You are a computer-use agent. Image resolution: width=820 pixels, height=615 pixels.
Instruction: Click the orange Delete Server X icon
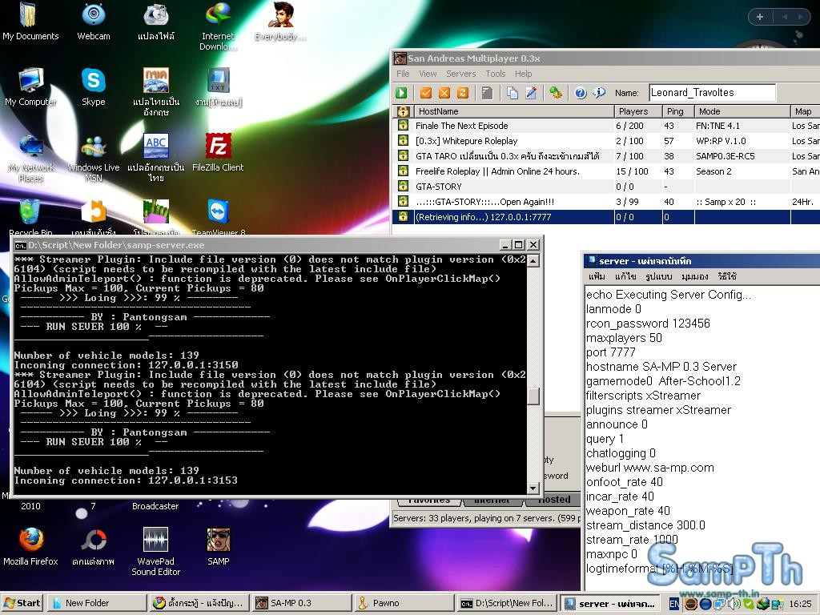(x=444, y=93)
